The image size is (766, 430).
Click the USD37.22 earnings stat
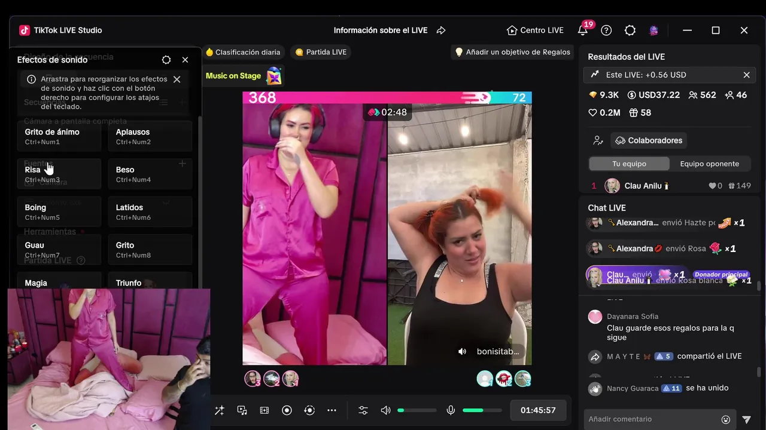[653, 95]
